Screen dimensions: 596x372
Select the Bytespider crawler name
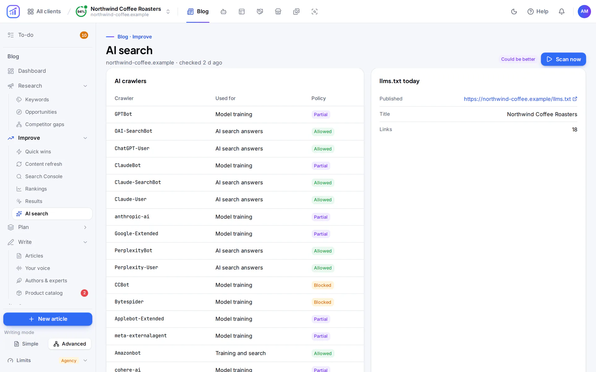[x=129, y=302]
